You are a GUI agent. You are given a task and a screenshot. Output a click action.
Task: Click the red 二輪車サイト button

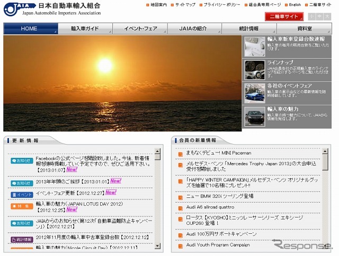pos(284,16)
